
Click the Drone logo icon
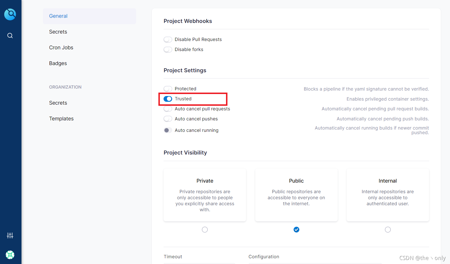pyautogui.click(x=10, y=14)
